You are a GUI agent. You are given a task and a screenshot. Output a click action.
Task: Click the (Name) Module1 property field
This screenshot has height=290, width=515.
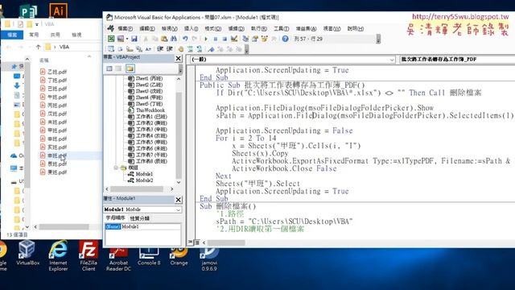click(142, 227)
